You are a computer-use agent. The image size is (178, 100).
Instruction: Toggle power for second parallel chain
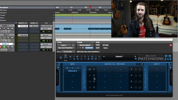(90, 75)
